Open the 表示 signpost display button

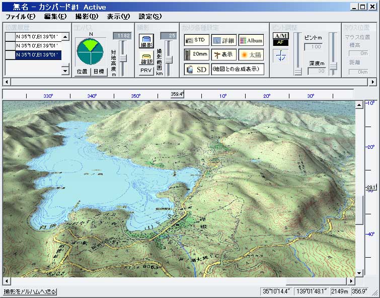pos(223,54)
